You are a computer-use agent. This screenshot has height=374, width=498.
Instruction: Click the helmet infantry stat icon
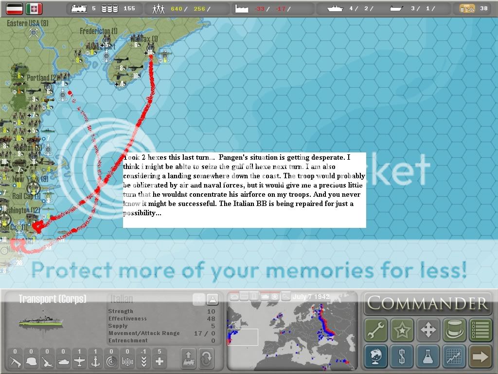31,362
